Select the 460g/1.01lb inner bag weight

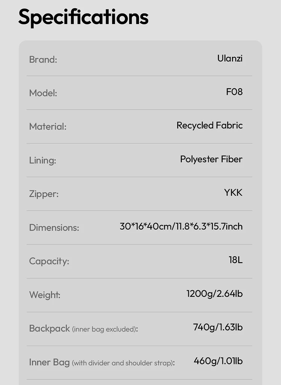[x=218, y=361]
